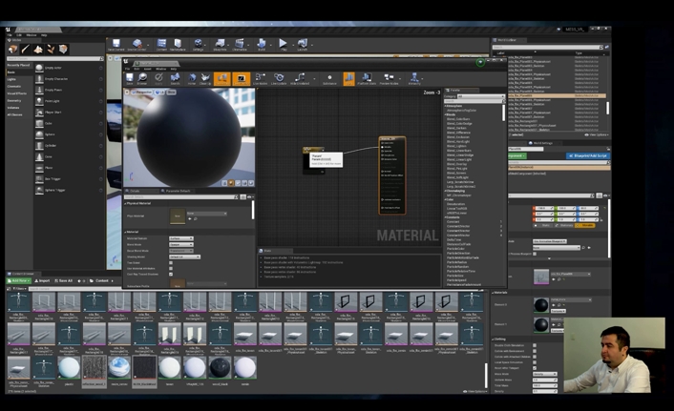Click Home in the material editor toolbar
The width and height of the screenshot is (674, 411).
[x=192, y=79]
